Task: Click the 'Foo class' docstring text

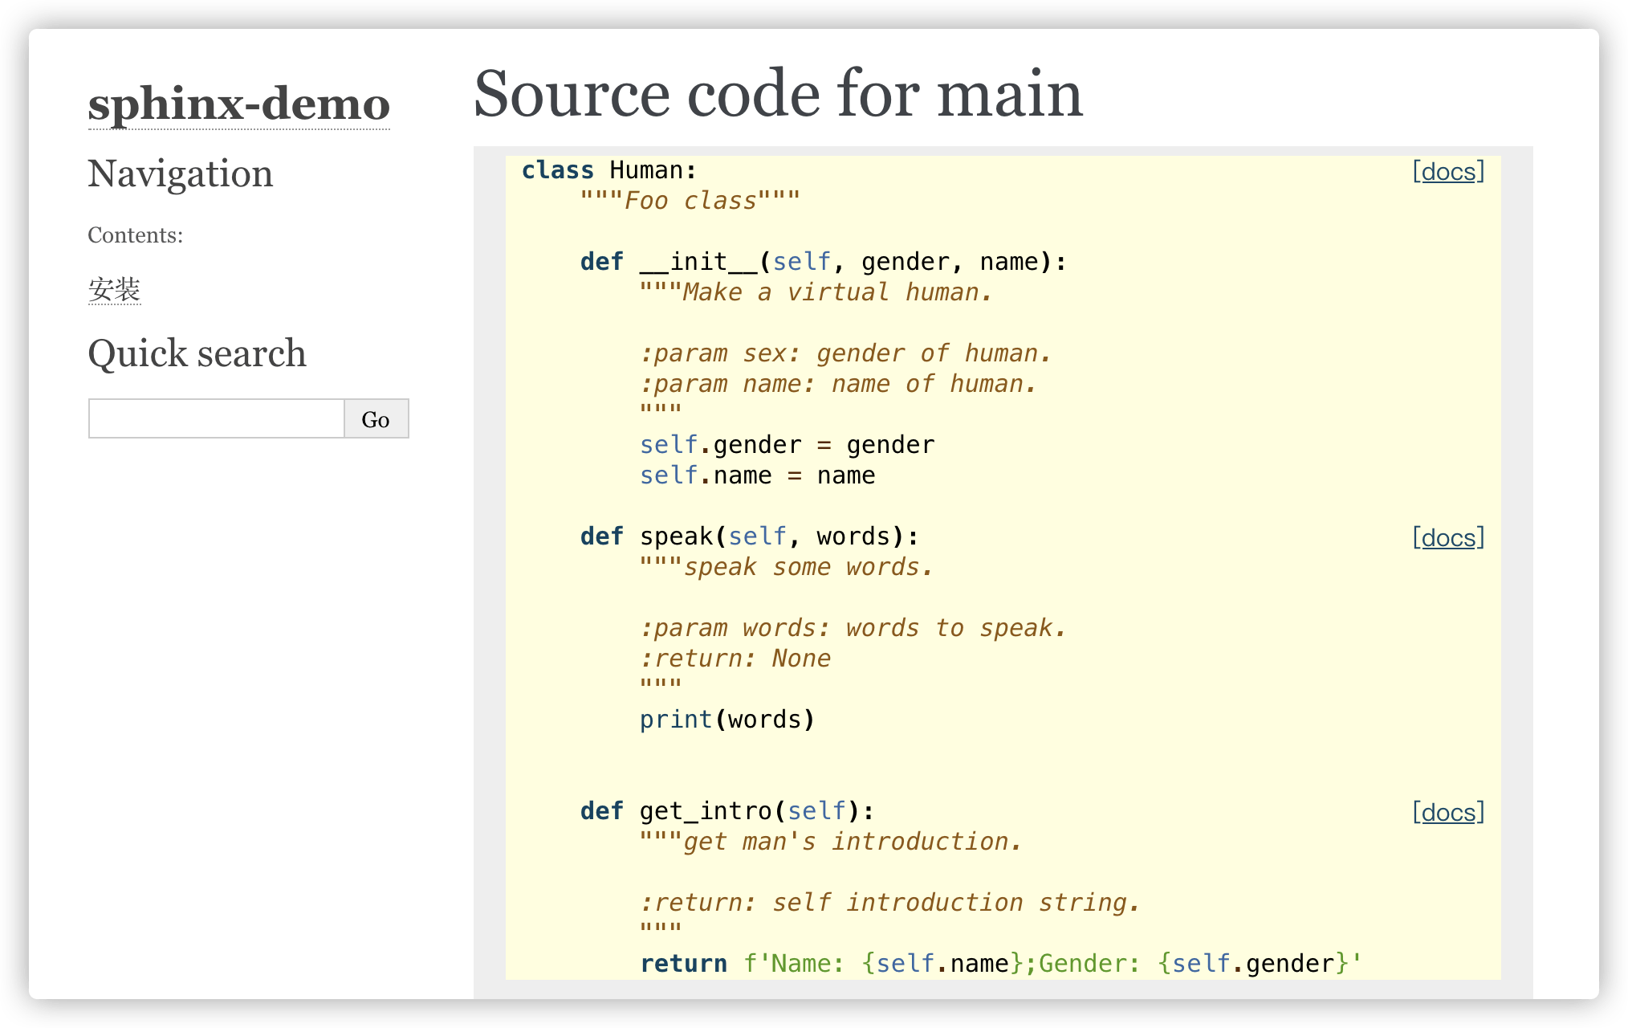Action: point(690,201)
